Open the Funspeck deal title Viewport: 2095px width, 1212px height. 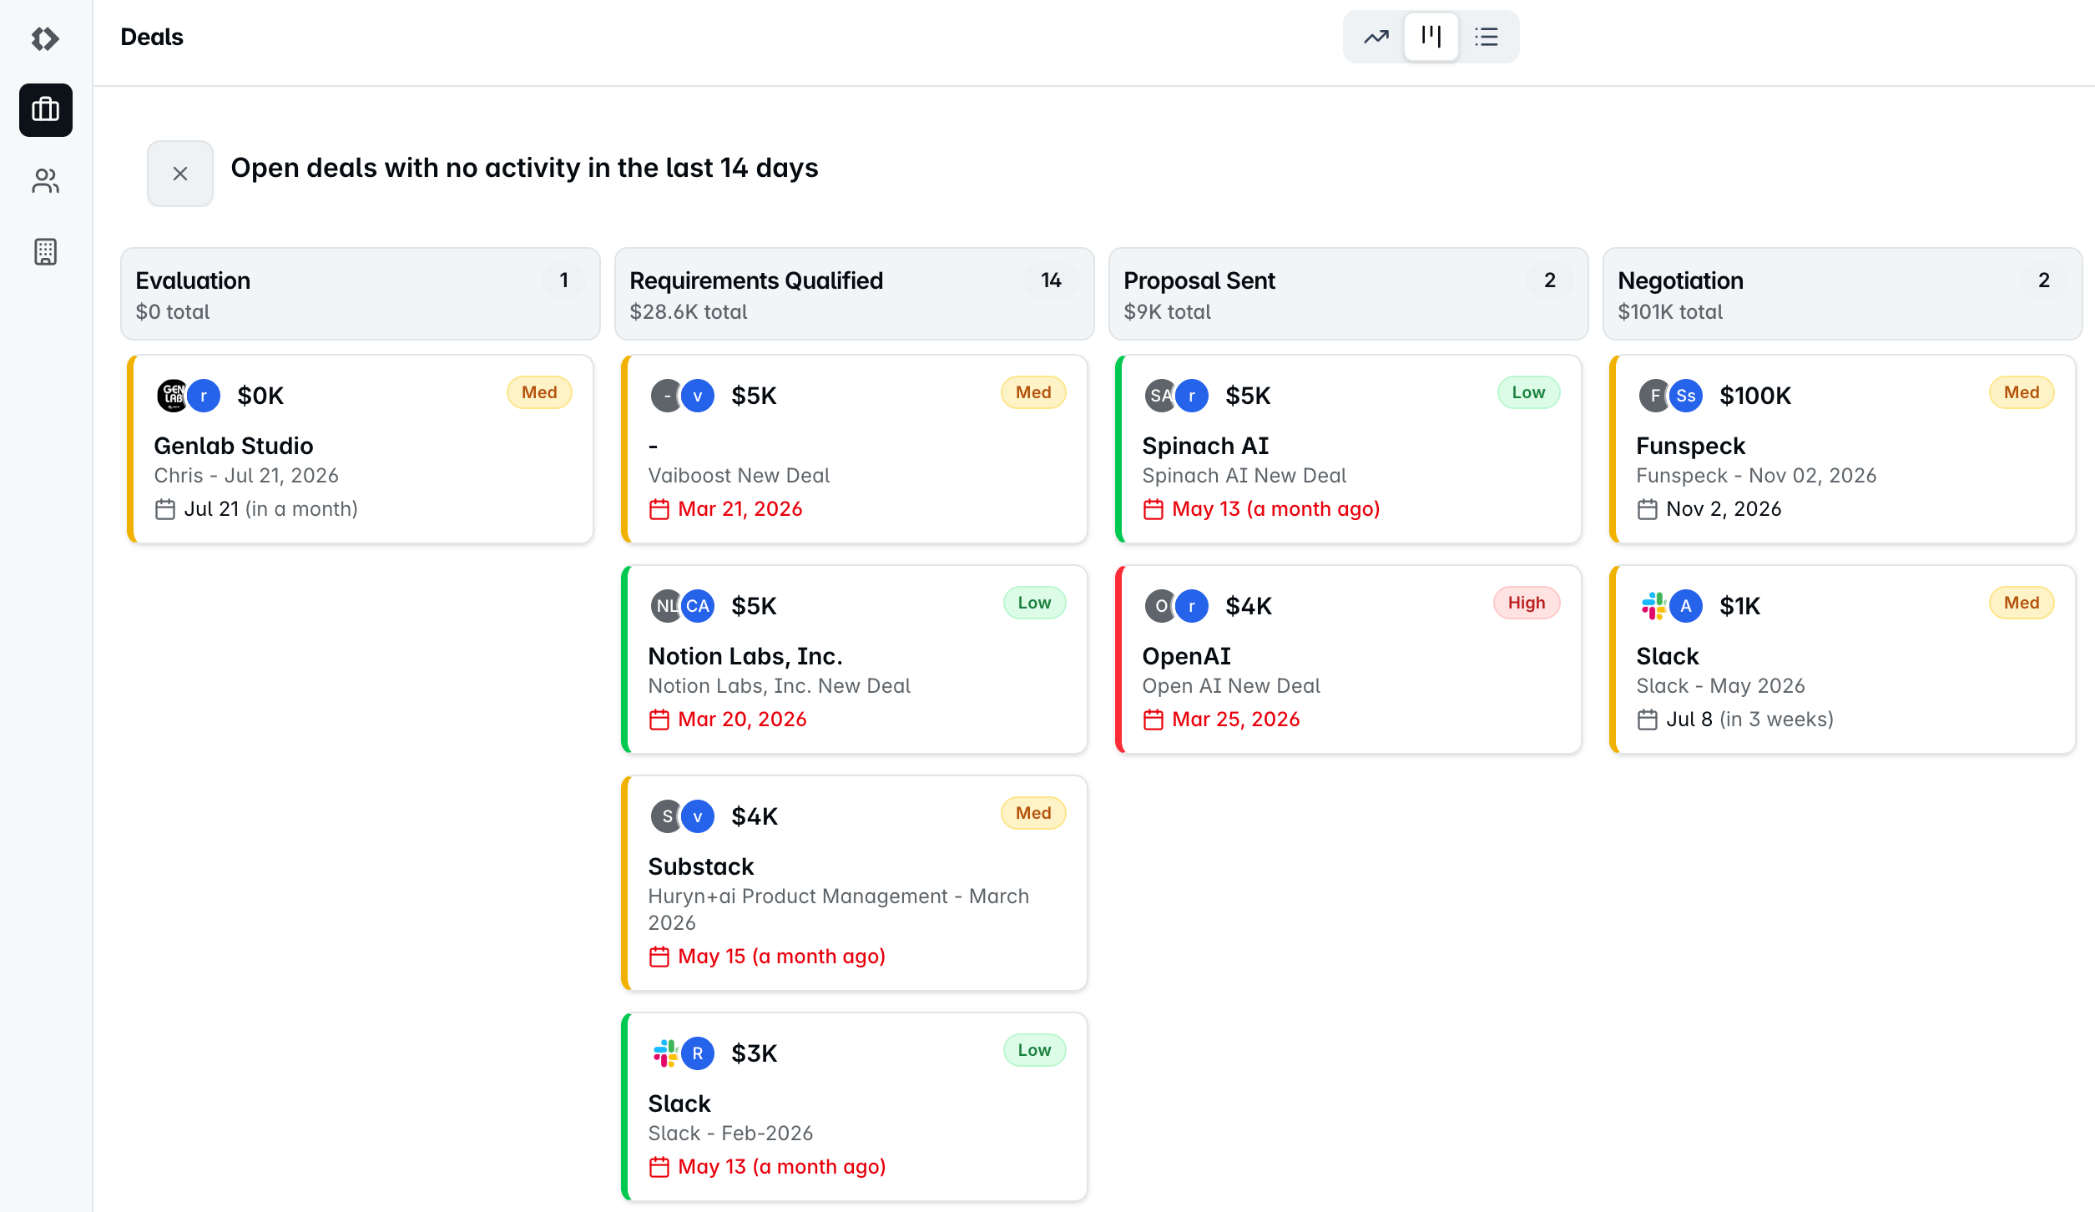pyautogui.click(x=1691, y=446)
